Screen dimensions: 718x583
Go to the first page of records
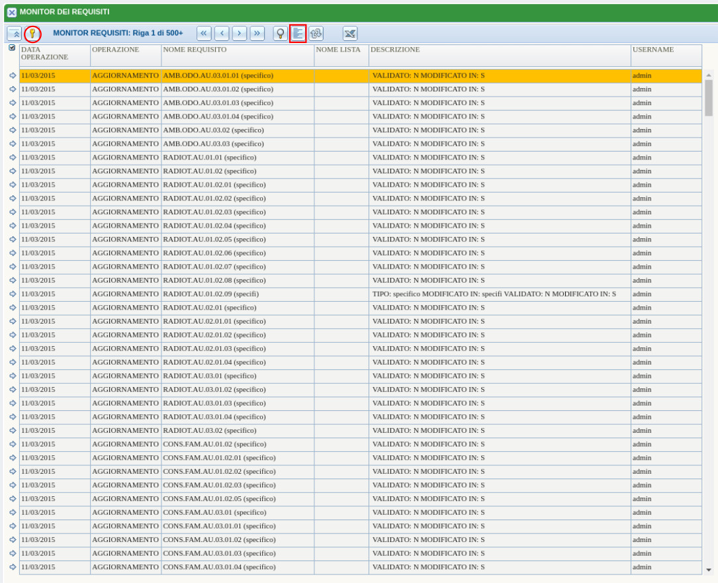pyautogui.click(x=204, y=33)
